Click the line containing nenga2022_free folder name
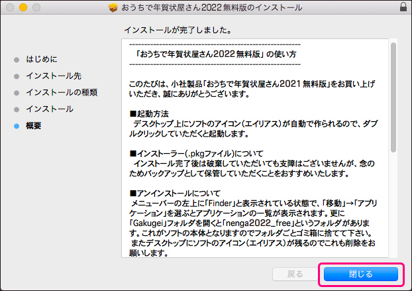This screenshot has height=291, width=412. [x=250, y=223]
